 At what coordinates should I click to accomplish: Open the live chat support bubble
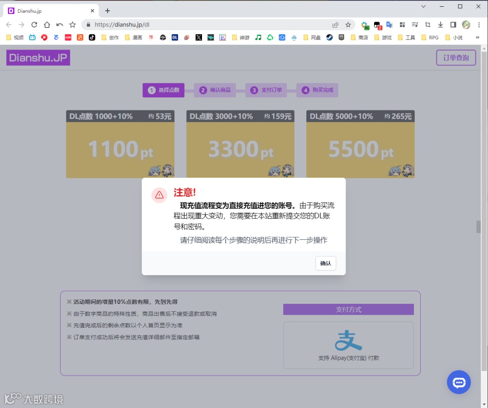[x=459, y=382]
